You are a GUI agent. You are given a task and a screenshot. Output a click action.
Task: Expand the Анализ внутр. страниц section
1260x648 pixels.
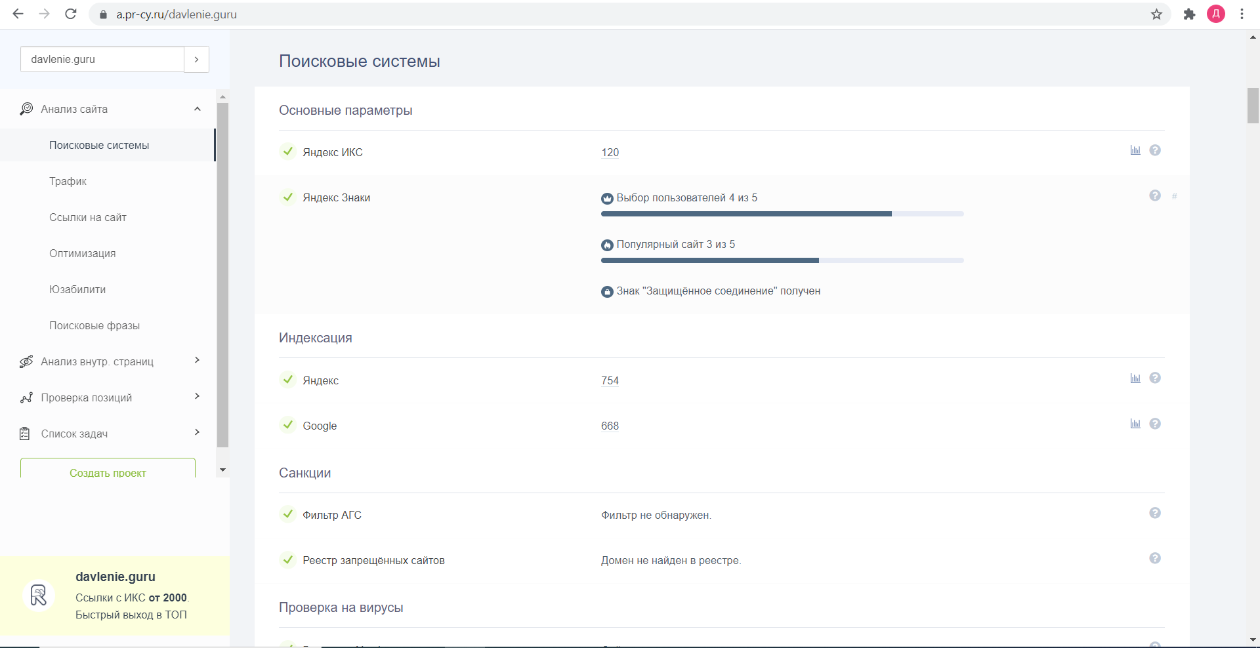coord(197,360)
